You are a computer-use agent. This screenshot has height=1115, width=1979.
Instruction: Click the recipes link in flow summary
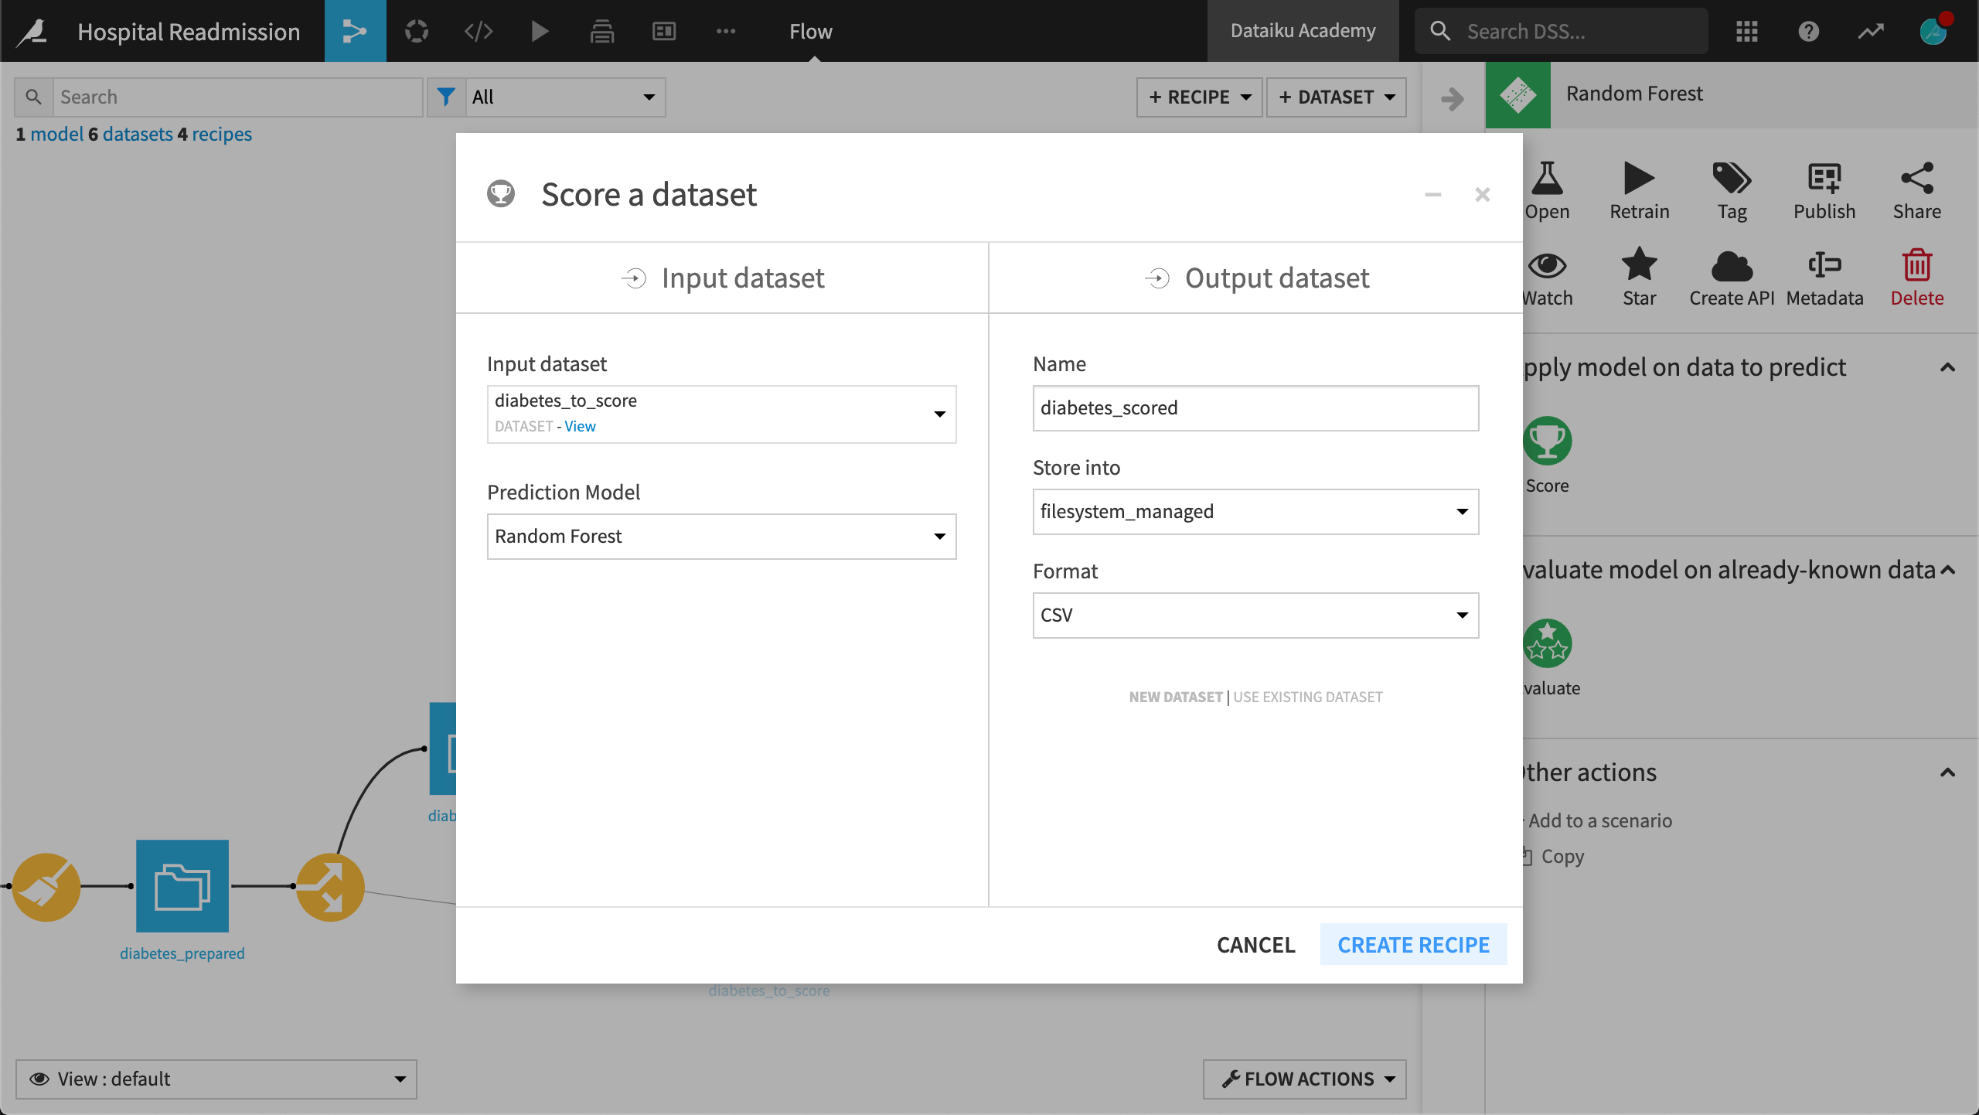222,134
